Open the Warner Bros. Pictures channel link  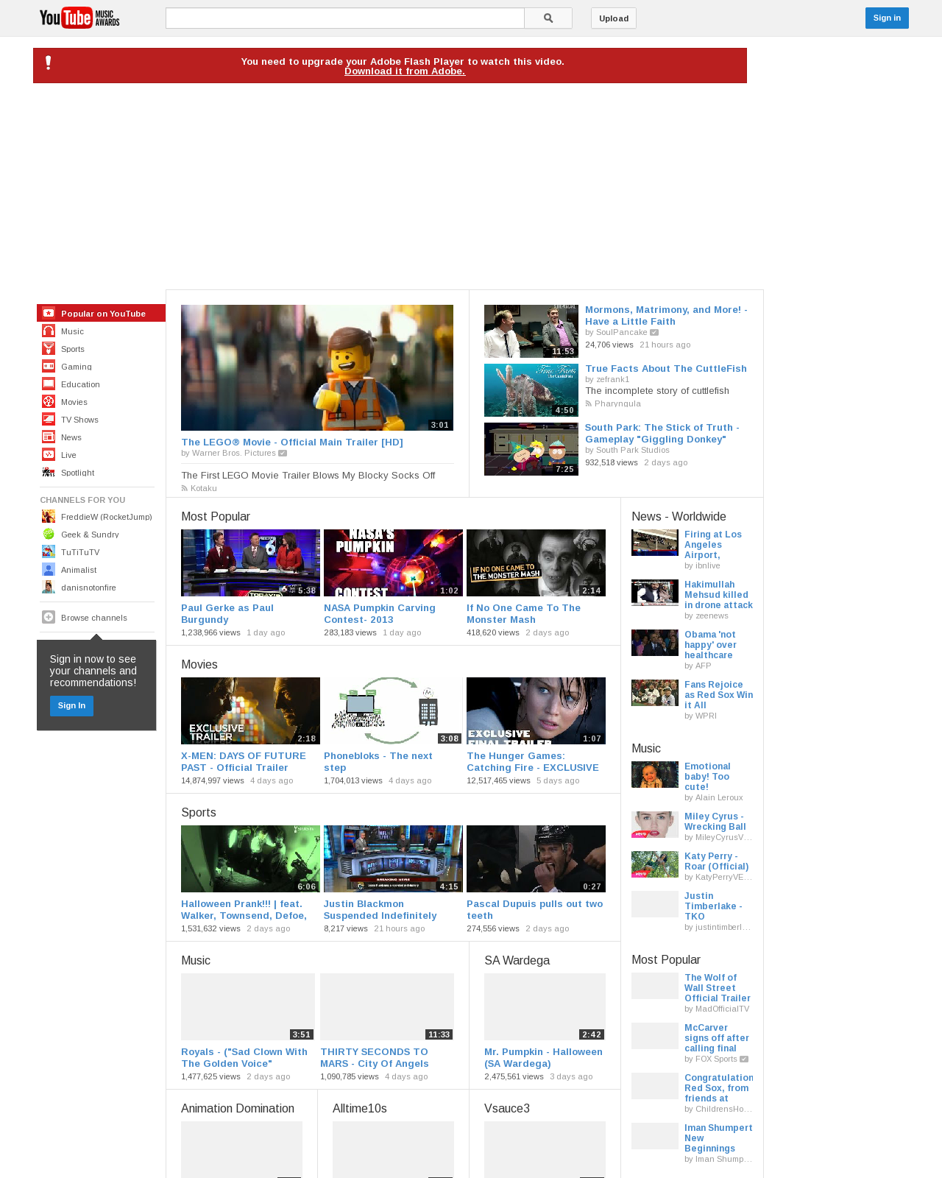234,454
